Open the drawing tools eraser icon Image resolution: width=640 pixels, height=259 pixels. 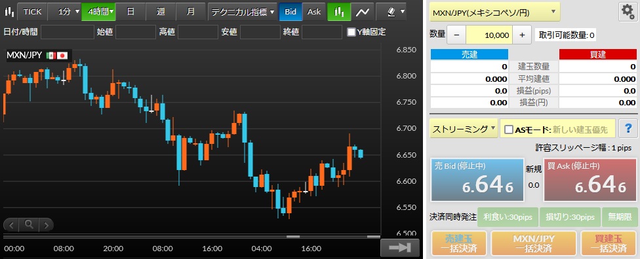click(x=391, y=12)
